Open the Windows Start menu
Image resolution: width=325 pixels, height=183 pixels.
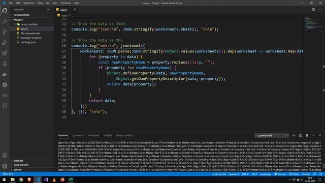tap(4, 179)
